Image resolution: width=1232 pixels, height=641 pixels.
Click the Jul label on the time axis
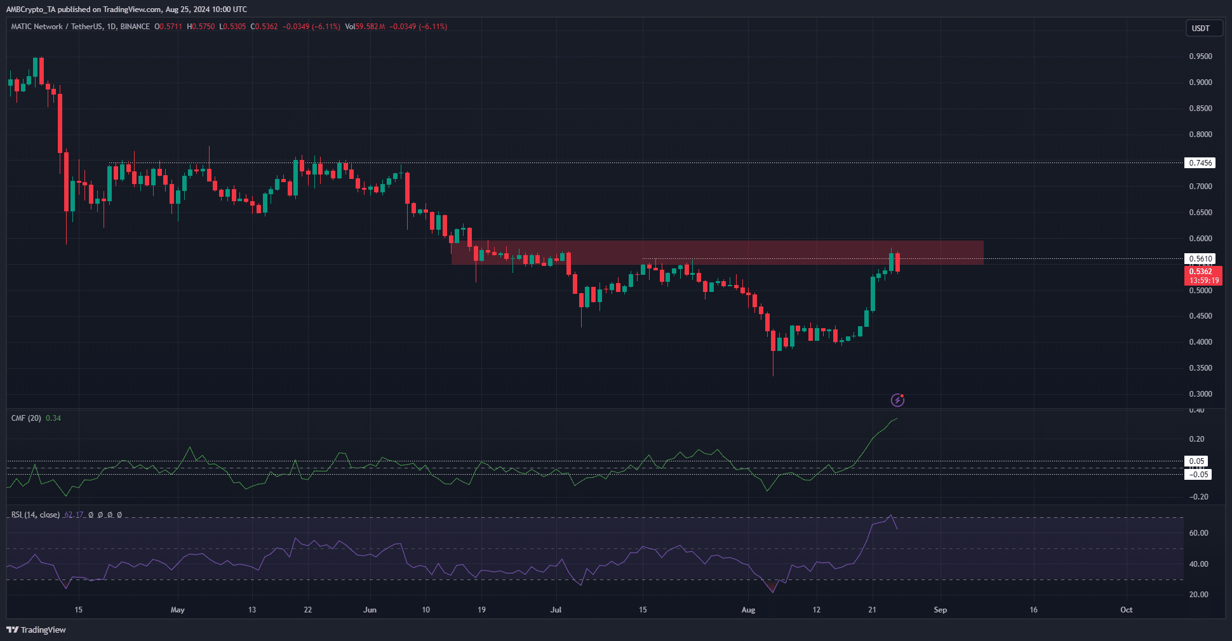point(556,610)
